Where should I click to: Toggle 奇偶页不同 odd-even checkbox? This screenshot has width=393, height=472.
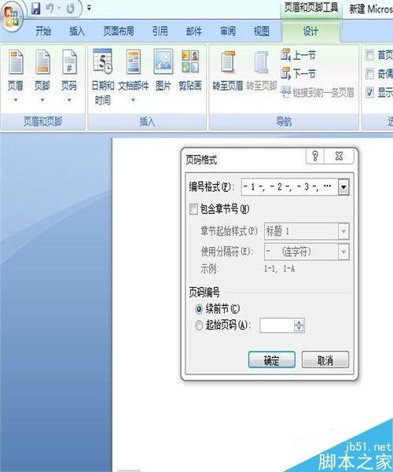click(x=370, y=74)
